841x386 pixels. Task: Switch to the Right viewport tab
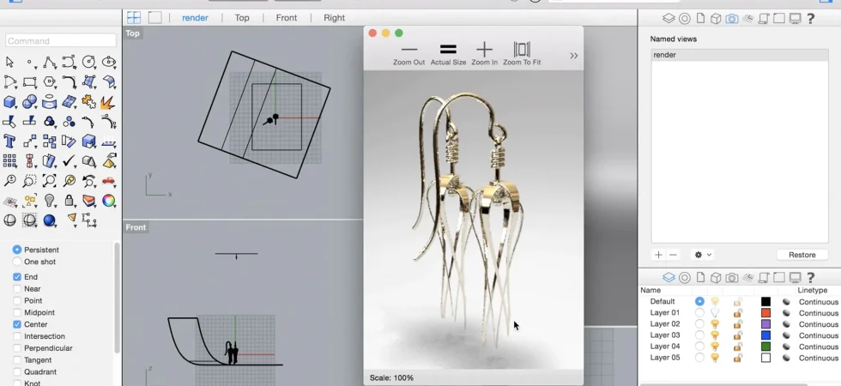[x=334, y=18]
